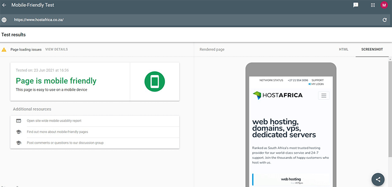This screenshot has width=392, height=187.
Task: Click the right-side vertical scrollbar
Action: pos(390,115)
